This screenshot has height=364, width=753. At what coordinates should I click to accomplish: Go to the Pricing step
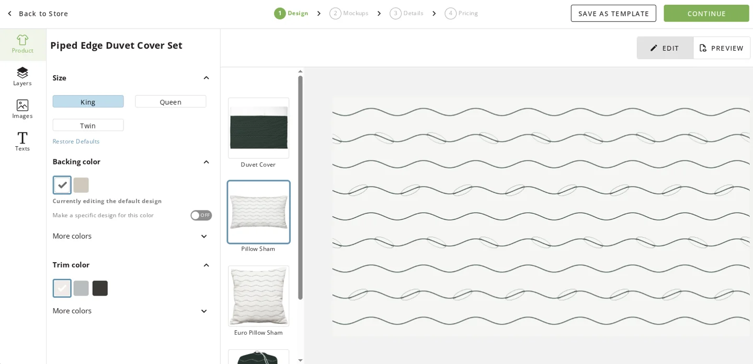tap(468, 14)
